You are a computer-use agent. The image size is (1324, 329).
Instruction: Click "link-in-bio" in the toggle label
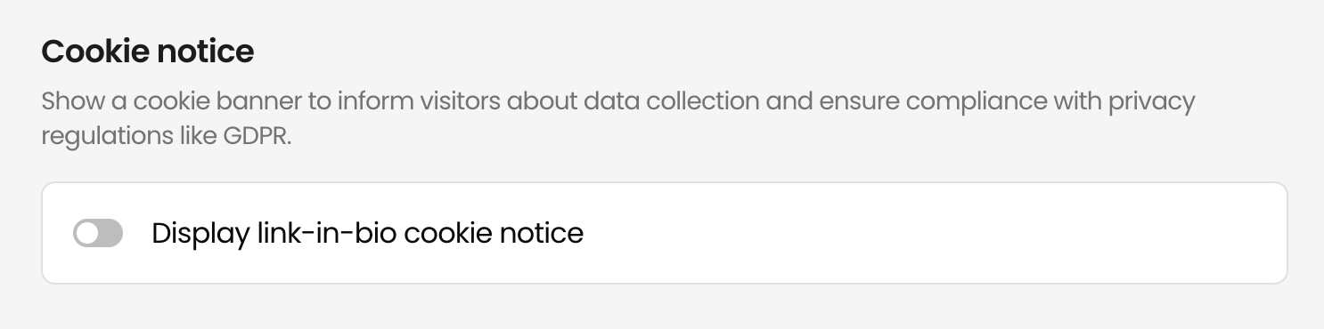[x=323, y=234]
